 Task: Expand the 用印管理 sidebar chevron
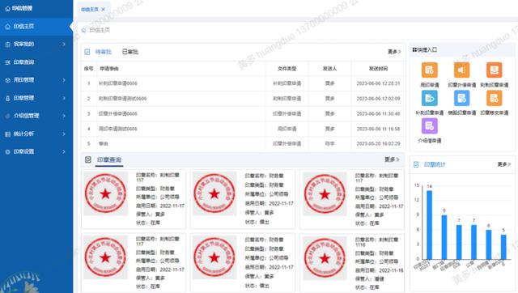[x=64, y=80]
